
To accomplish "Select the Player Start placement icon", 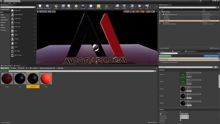I will (12, 27).
